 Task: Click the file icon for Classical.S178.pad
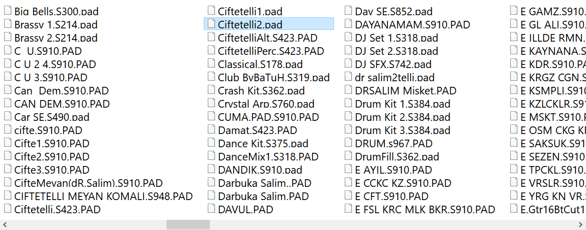211,63
